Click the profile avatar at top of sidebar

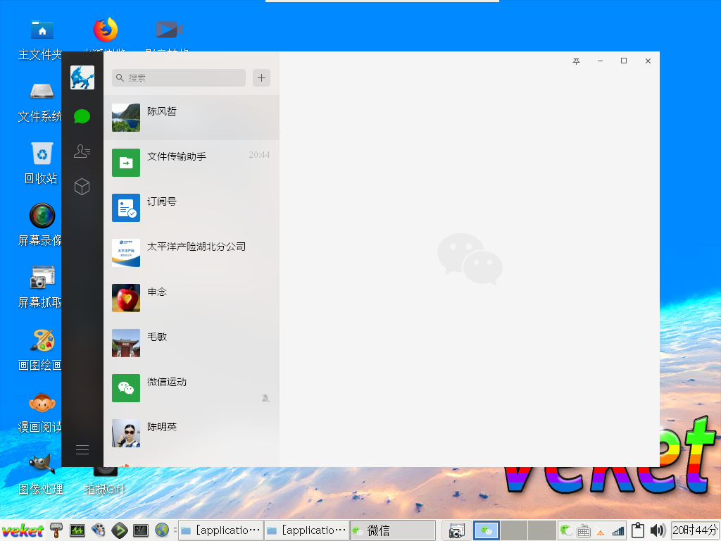pyautogui.click(x=82, y=77)
